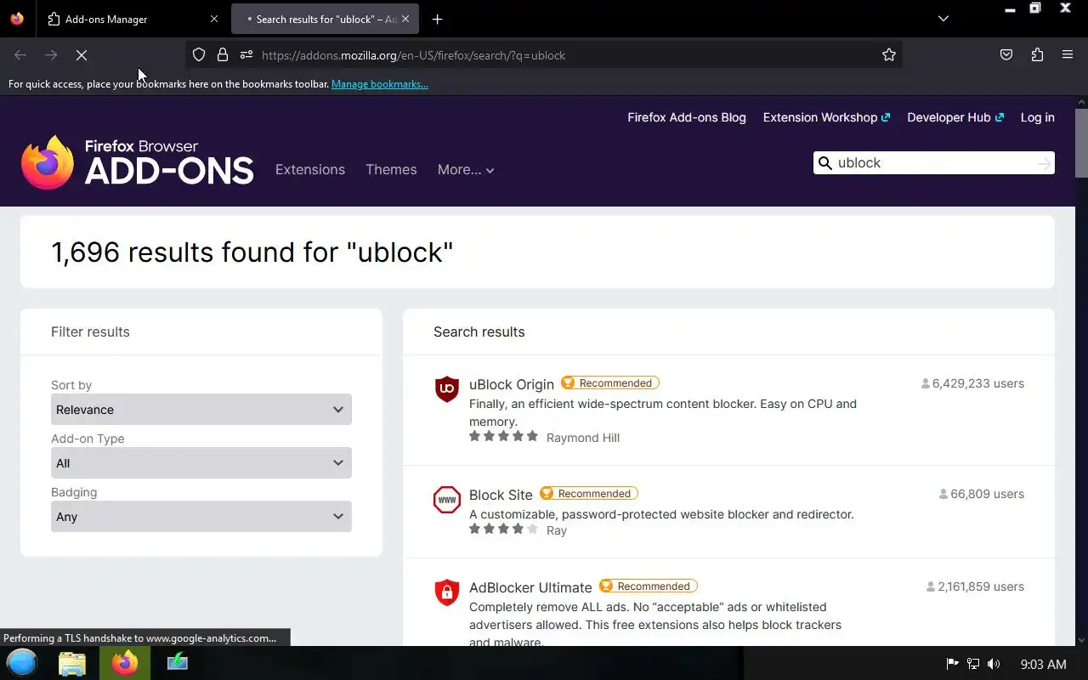
Task: Click the Firefox Browser Add-ons logo
Action: (x=138, y=161)
